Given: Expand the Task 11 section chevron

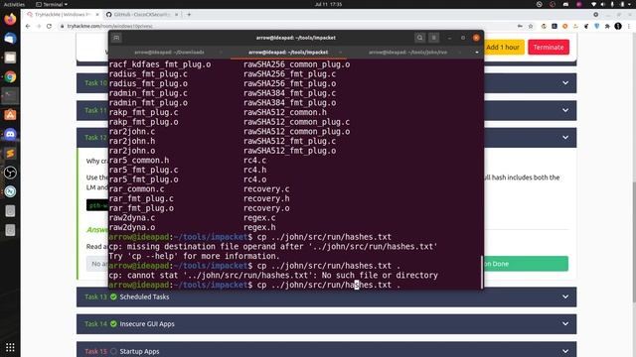Looking at the screenshot, I should click(565, 110).
